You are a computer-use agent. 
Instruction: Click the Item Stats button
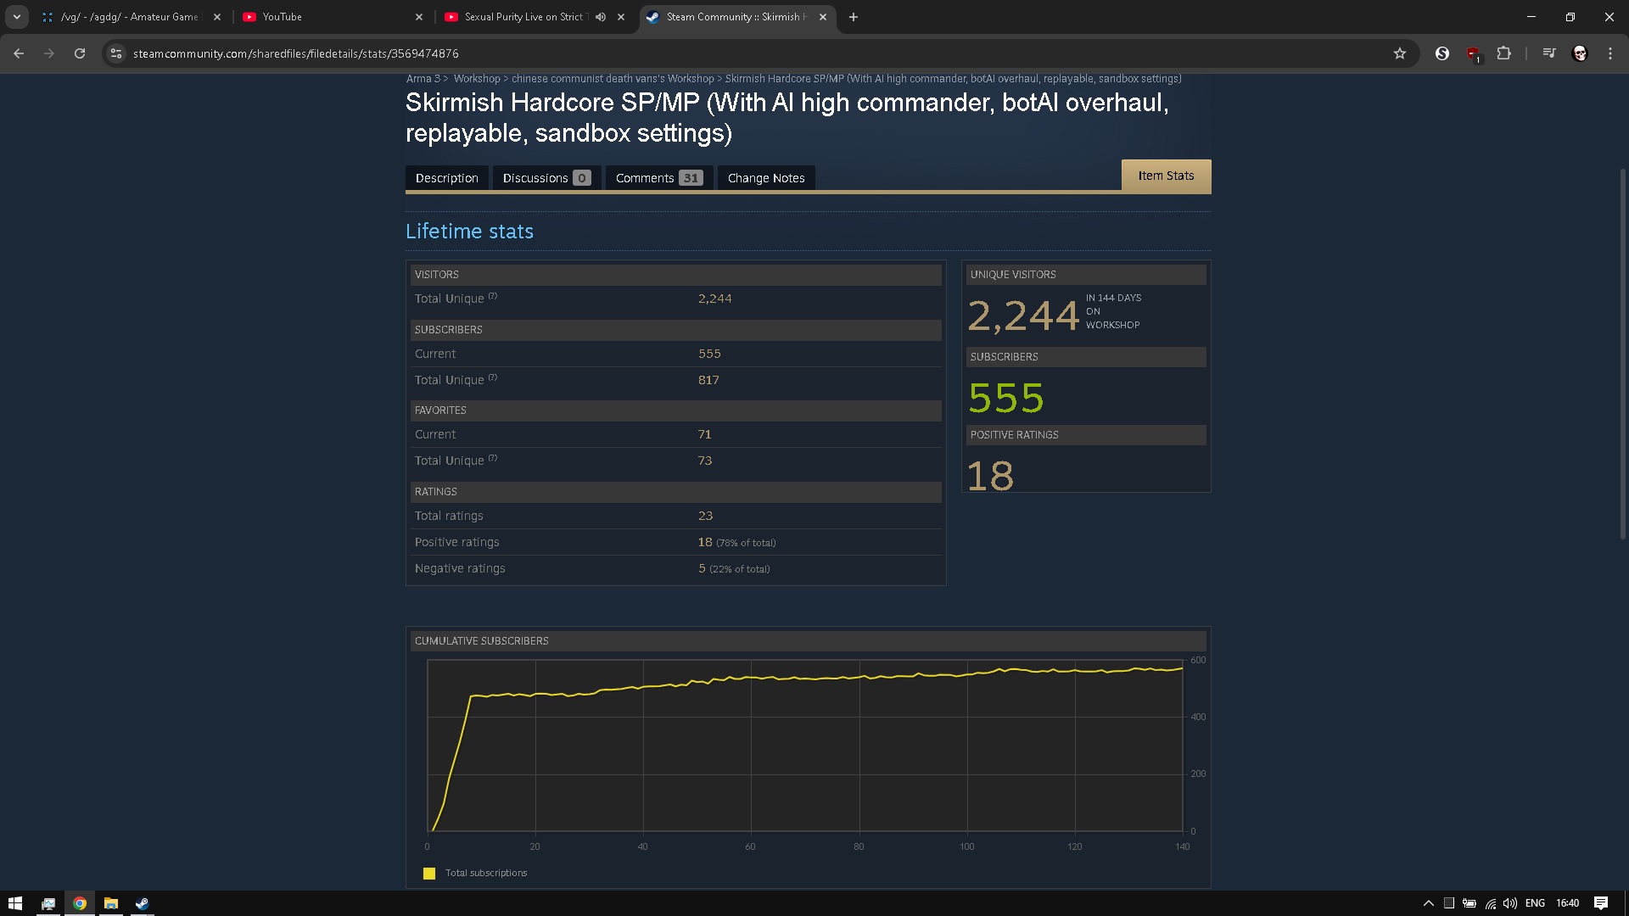point(1166,176)
